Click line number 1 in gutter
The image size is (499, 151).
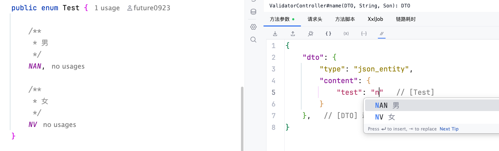click(273, 46)
